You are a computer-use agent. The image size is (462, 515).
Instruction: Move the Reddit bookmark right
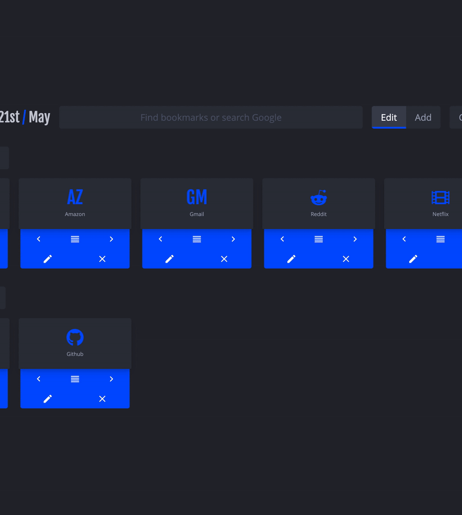355,239
